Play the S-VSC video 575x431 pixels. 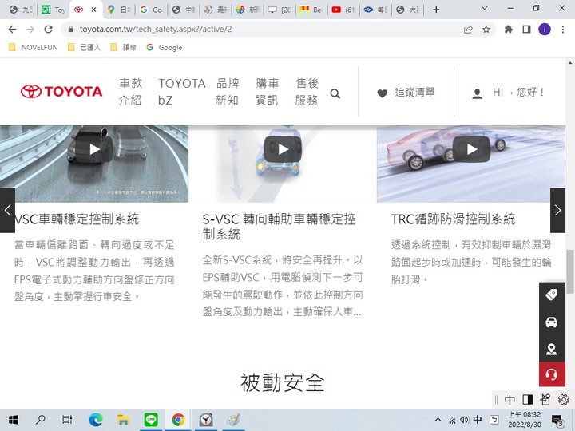pyautogui.click(x=283, y=149)
